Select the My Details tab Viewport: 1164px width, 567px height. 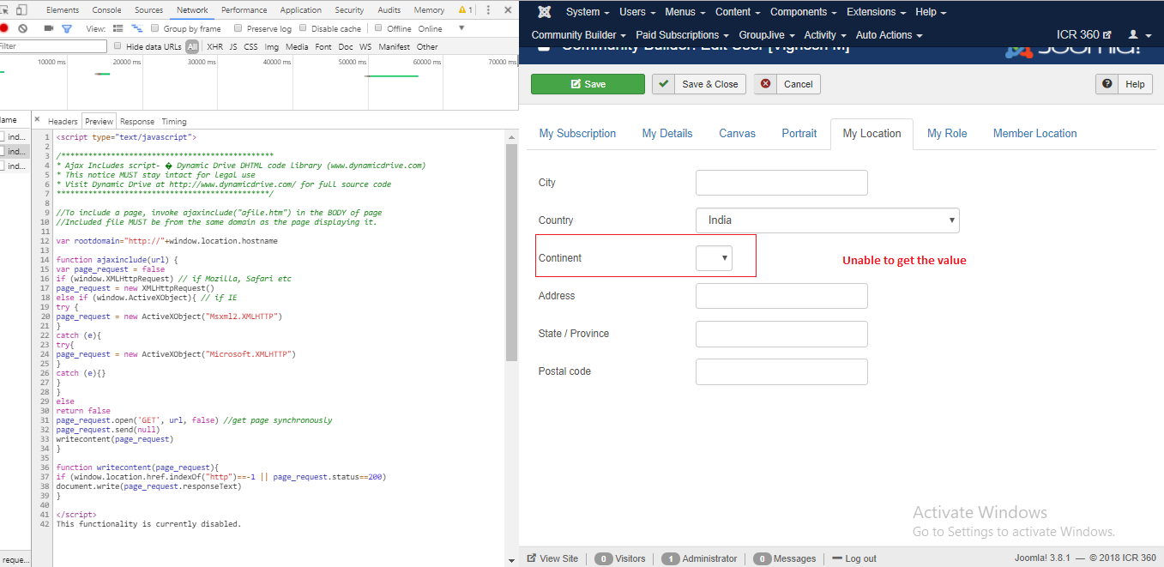667,134
